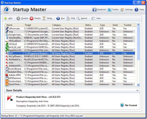Click the magnifier Search icon
The height and width of the screenshot is (119, 147).
click(78, 18)
